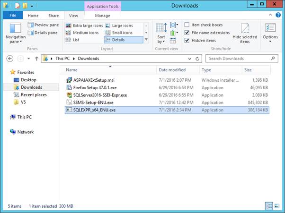Go back with the Back arrow

tap(10, 59)
